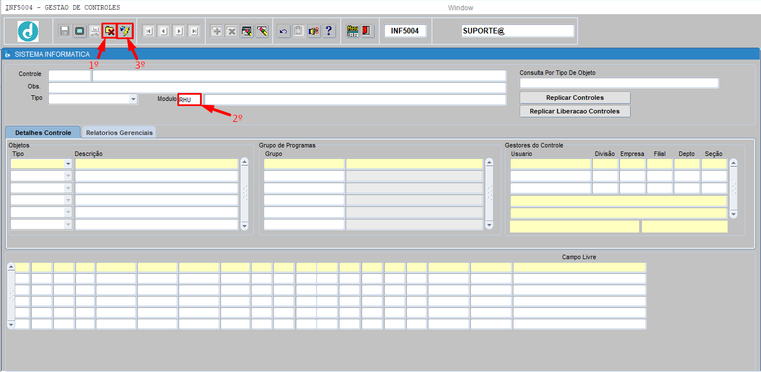Click the Modulo field containing RHU

point(189,100)
